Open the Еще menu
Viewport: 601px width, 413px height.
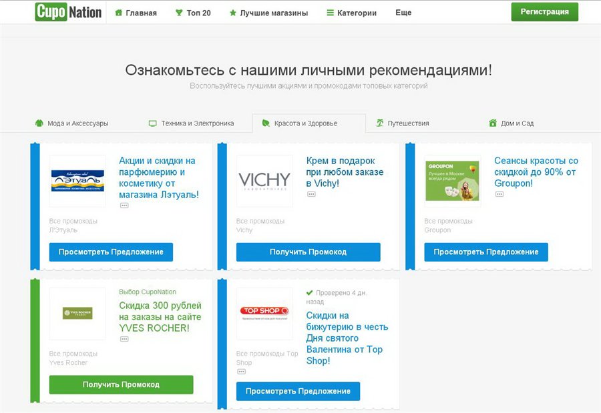point(403,12)
